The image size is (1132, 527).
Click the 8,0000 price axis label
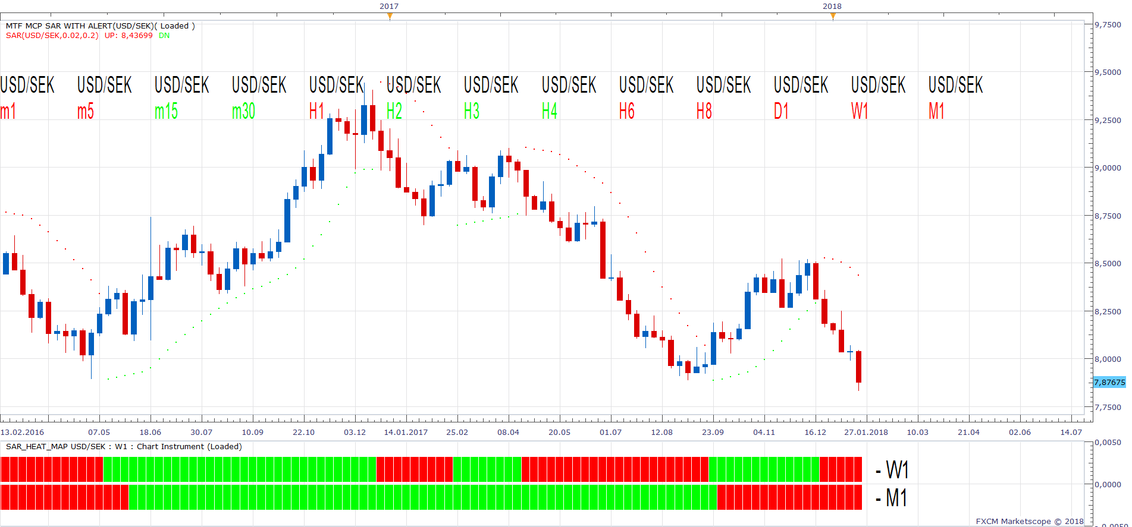[x=1108, y=359]
